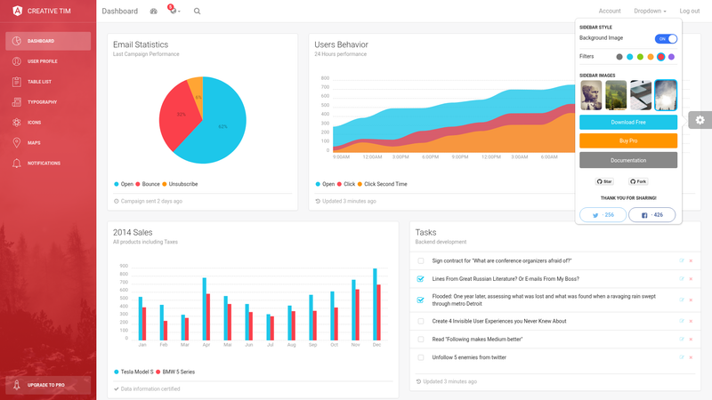Delete the 'Sign contract' task
712x400 pixels.
coord(692,260)
